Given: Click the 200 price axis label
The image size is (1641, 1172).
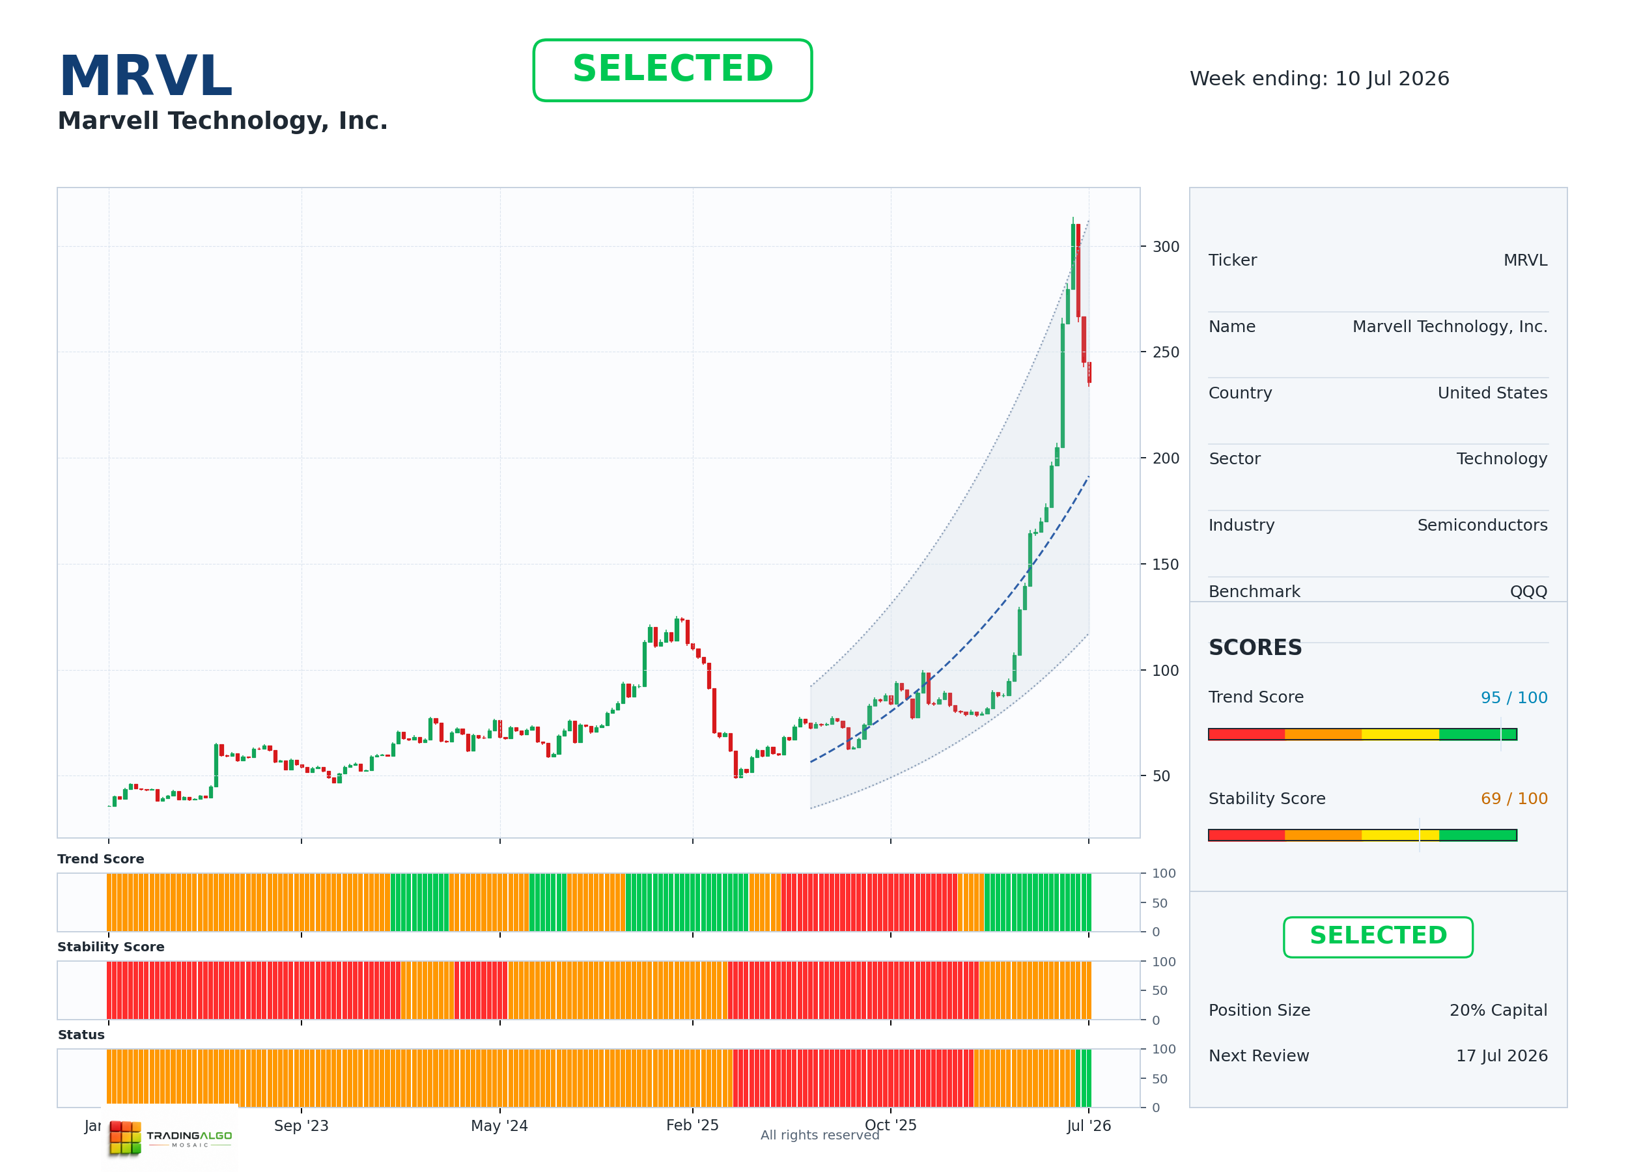Looking at the screenshot, I should pos(1166,458).
